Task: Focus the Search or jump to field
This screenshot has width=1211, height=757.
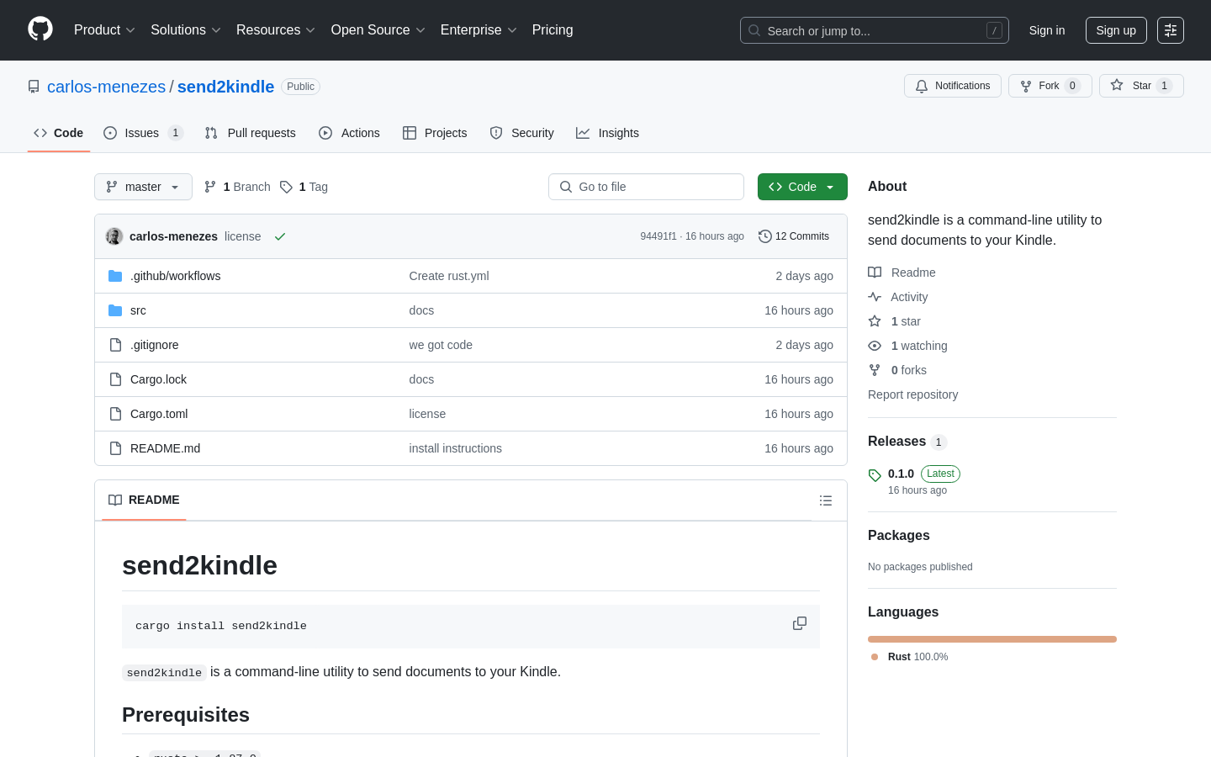Action: pos(874,30)
